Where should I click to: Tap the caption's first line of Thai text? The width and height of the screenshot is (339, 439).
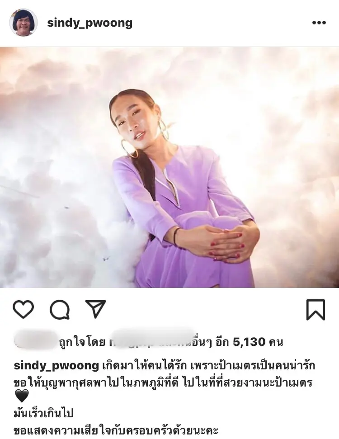click(209, 366)
